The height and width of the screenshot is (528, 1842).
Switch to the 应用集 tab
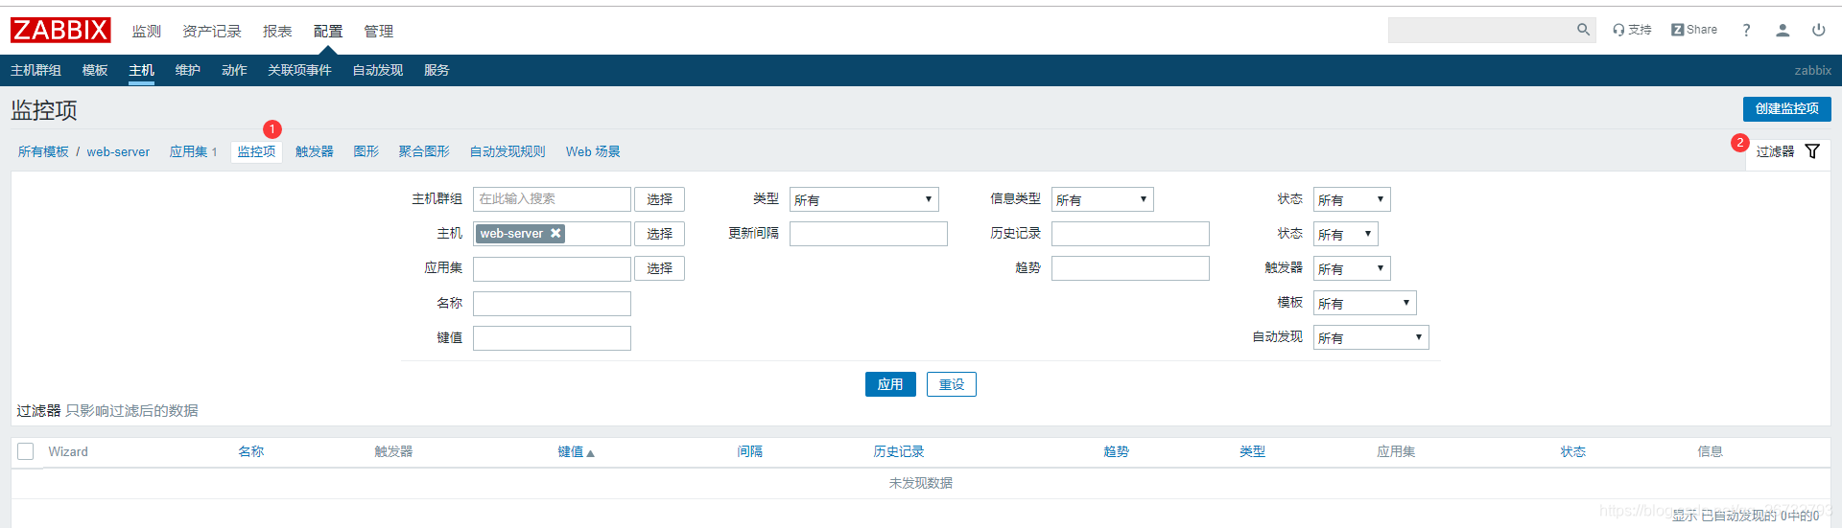click(x=189, y=151)
